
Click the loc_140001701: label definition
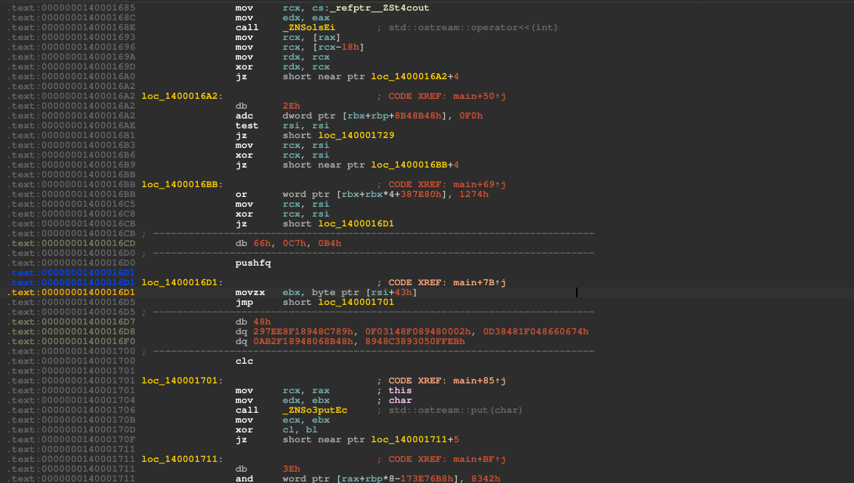(x=183, y=380)
